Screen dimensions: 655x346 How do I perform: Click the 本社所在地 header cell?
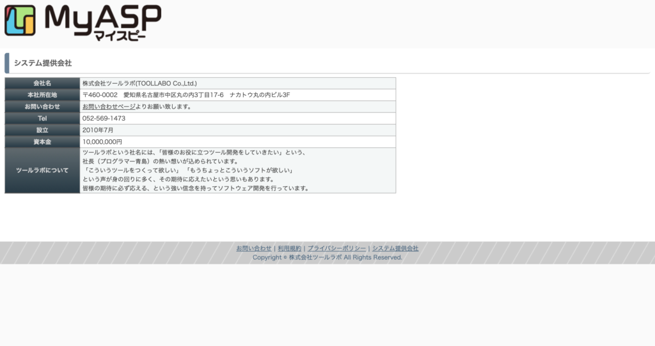[x=42, y=95]
